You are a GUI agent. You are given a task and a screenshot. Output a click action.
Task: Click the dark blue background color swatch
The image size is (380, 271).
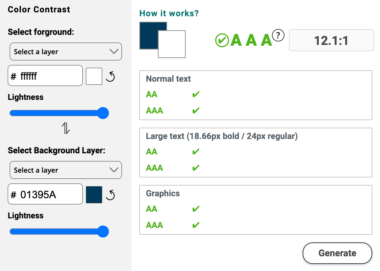(94, 195)
